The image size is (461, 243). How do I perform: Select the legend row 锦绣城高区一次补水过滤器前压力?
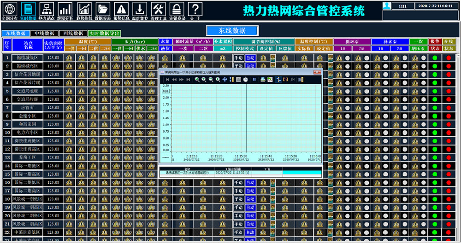[x=241, y=173]
